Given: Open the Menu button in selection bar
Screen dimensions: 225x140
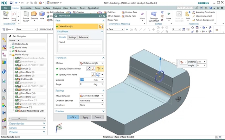Looking at the screenshot, I should tap(8, 29).
